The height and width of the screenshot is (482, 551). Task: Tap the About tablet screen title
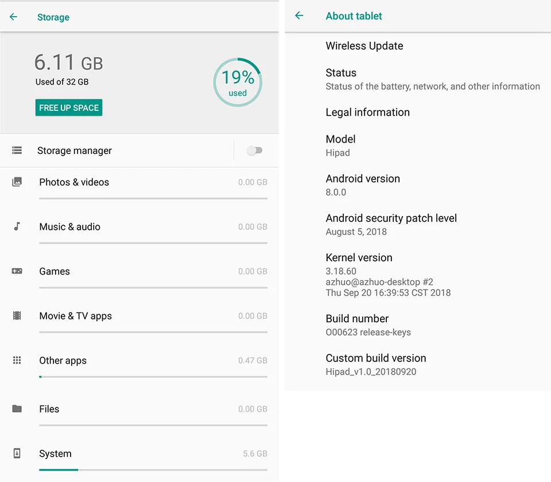[x=354, y=16]
